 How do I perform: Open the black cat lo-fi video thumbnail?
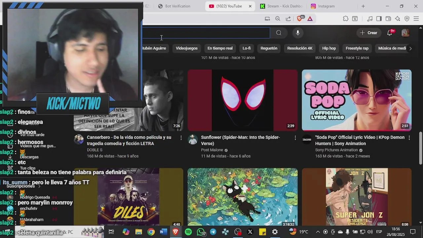(x=243, y=197)
